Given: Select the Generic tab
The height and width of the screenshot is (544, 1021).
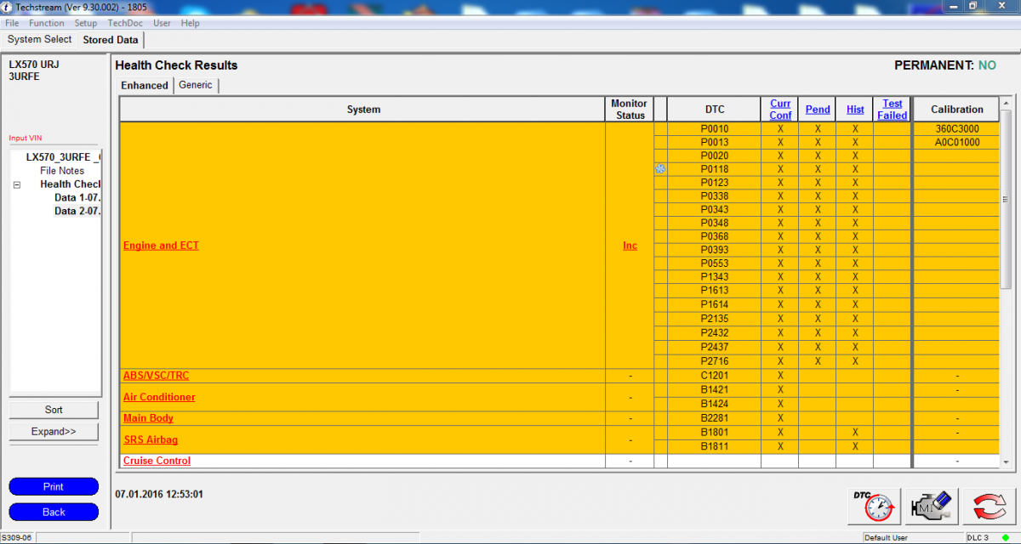Looking at the screenshot, I should click(196, 85).
